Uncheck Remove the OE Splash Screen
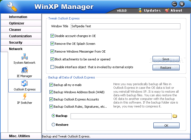191x140 pixels. coord(52,44)
